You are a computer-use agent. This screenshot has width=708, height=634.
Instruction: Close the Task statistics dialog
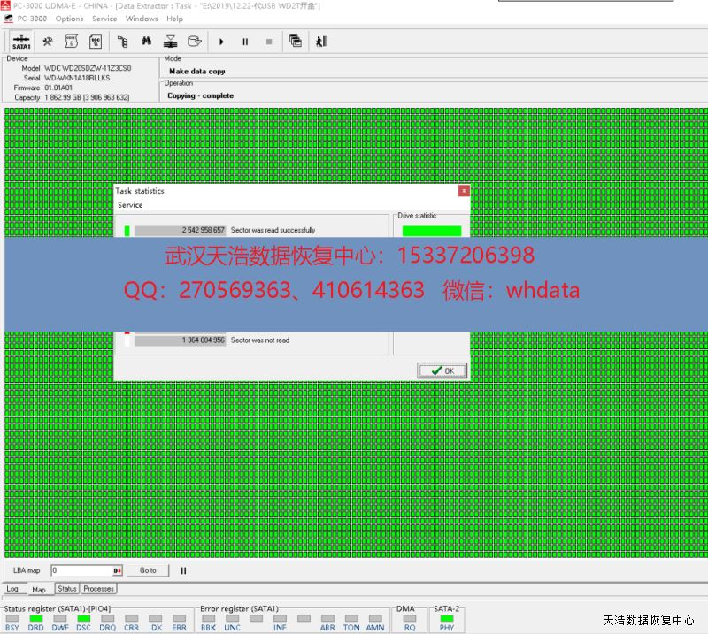click(464, 191)
